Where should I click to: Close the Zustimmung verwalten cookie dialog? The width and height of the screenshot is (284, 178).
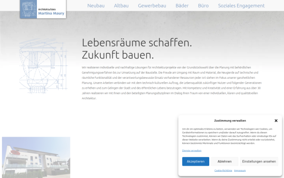coord(276,121)
